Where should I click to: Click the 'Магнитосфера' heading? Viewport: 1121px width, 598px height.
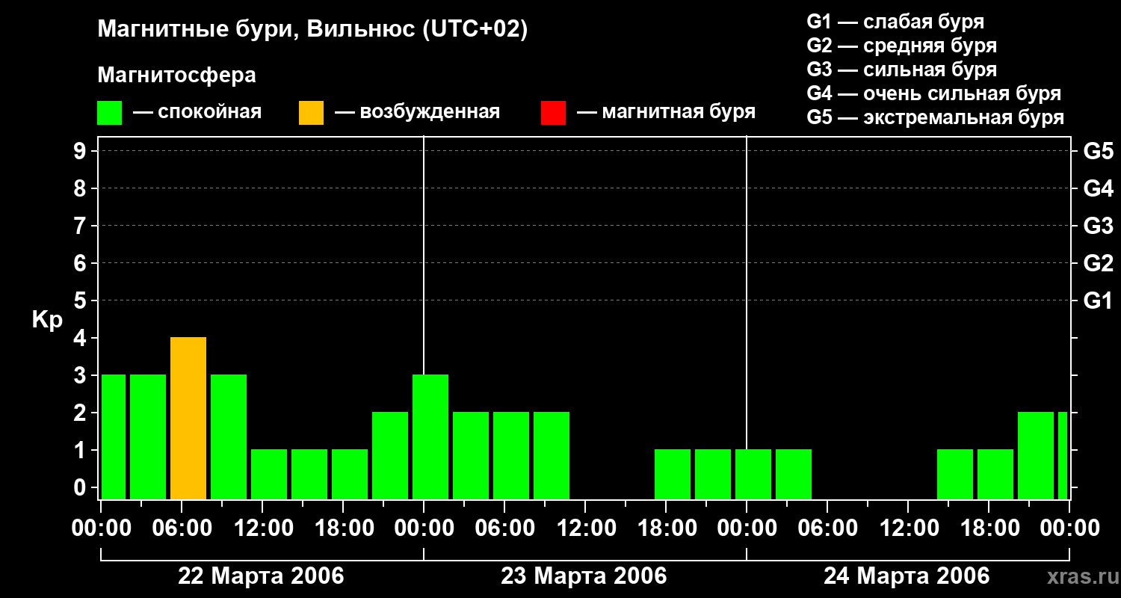[x=177, y=75]
